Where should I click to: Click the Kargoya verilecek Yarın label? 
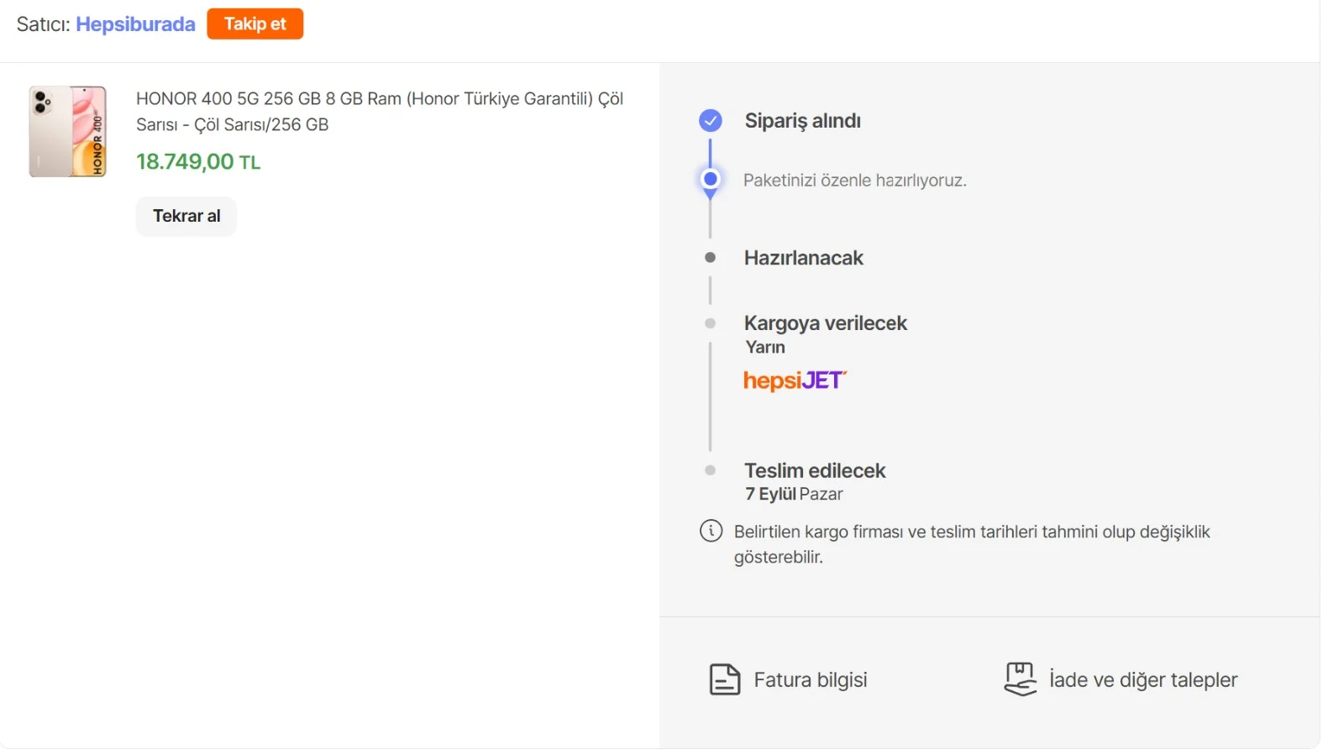(764, 347)
